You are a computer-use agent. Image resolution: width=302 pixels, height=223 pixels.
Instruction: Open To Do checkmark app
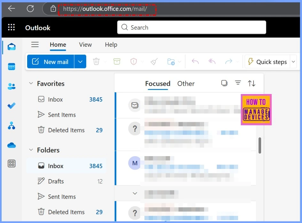[x=12, y=106]
